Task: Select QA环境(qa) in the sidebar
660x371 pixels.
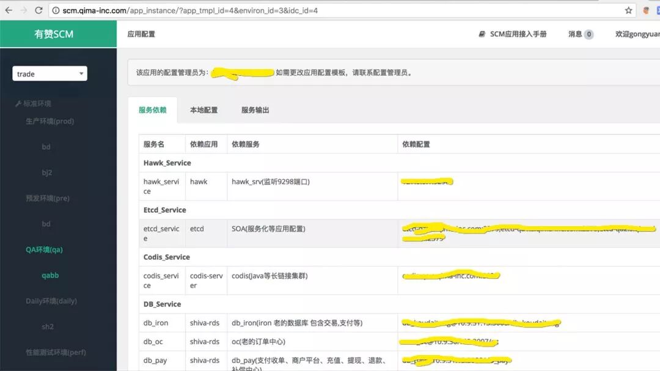Action: 44,250
